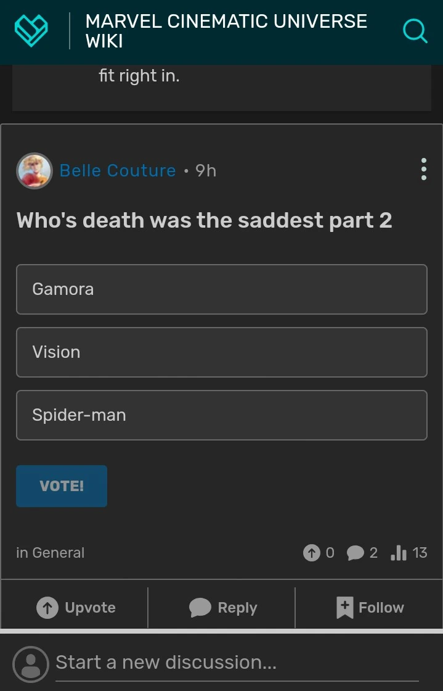443x691 pixels.
Task: Click the Fandom heart logo icon
Action: pos(31,30)
